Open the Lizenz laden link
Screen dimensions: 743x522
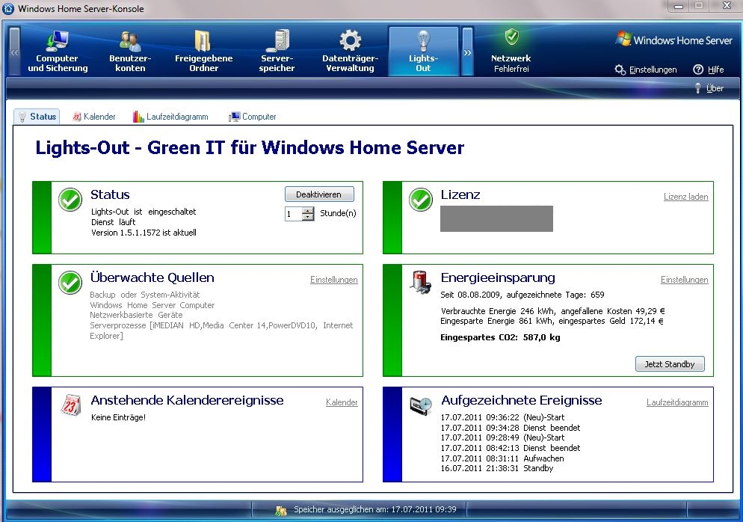click(685, 197)
